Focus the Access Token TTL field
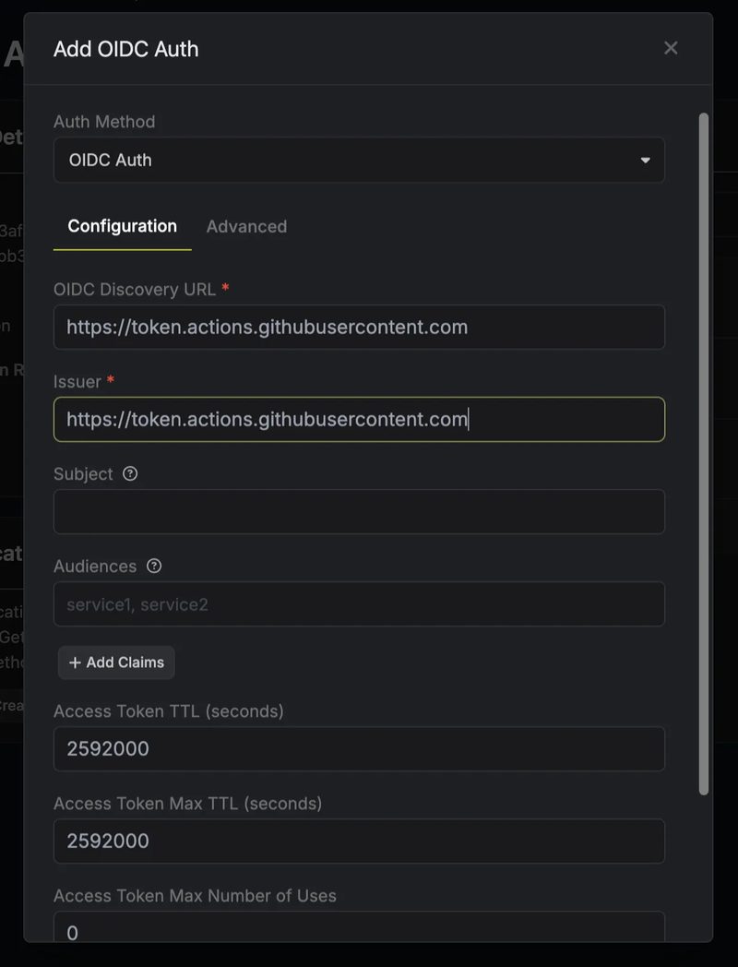The width and height of the screenshot is (738, 967). [359, 748]
